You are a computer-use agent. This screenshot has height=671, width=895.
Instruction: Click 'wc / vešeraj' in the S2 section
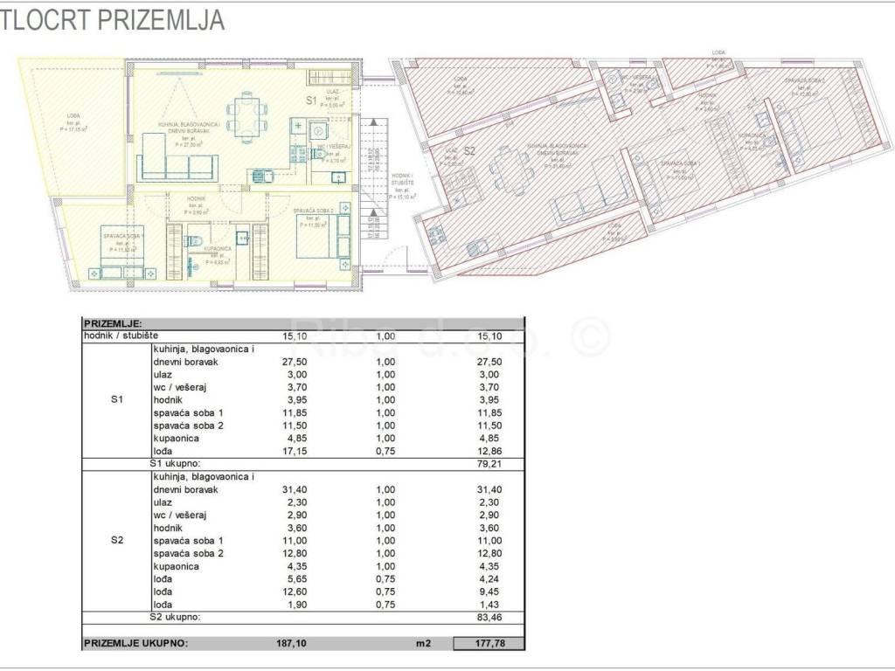pyautogui.click(x=180, y=515)
